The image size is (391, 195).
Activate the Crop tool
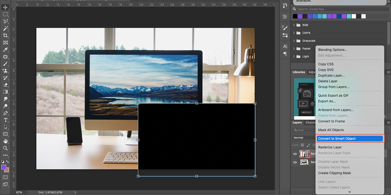5,35
